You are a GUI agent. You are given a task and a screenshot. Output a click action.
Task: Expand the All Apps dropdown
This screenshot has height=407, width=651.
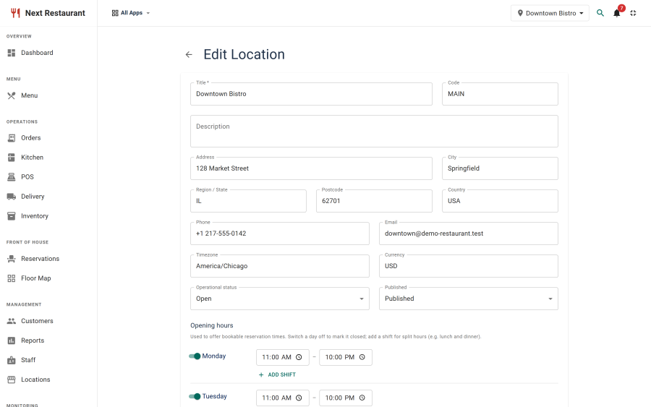point(131,13)
